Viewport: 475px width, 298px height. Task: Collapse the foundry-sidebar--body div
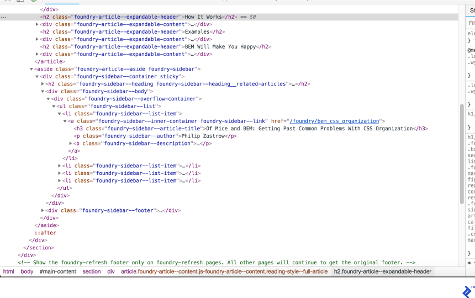[43, 92]
